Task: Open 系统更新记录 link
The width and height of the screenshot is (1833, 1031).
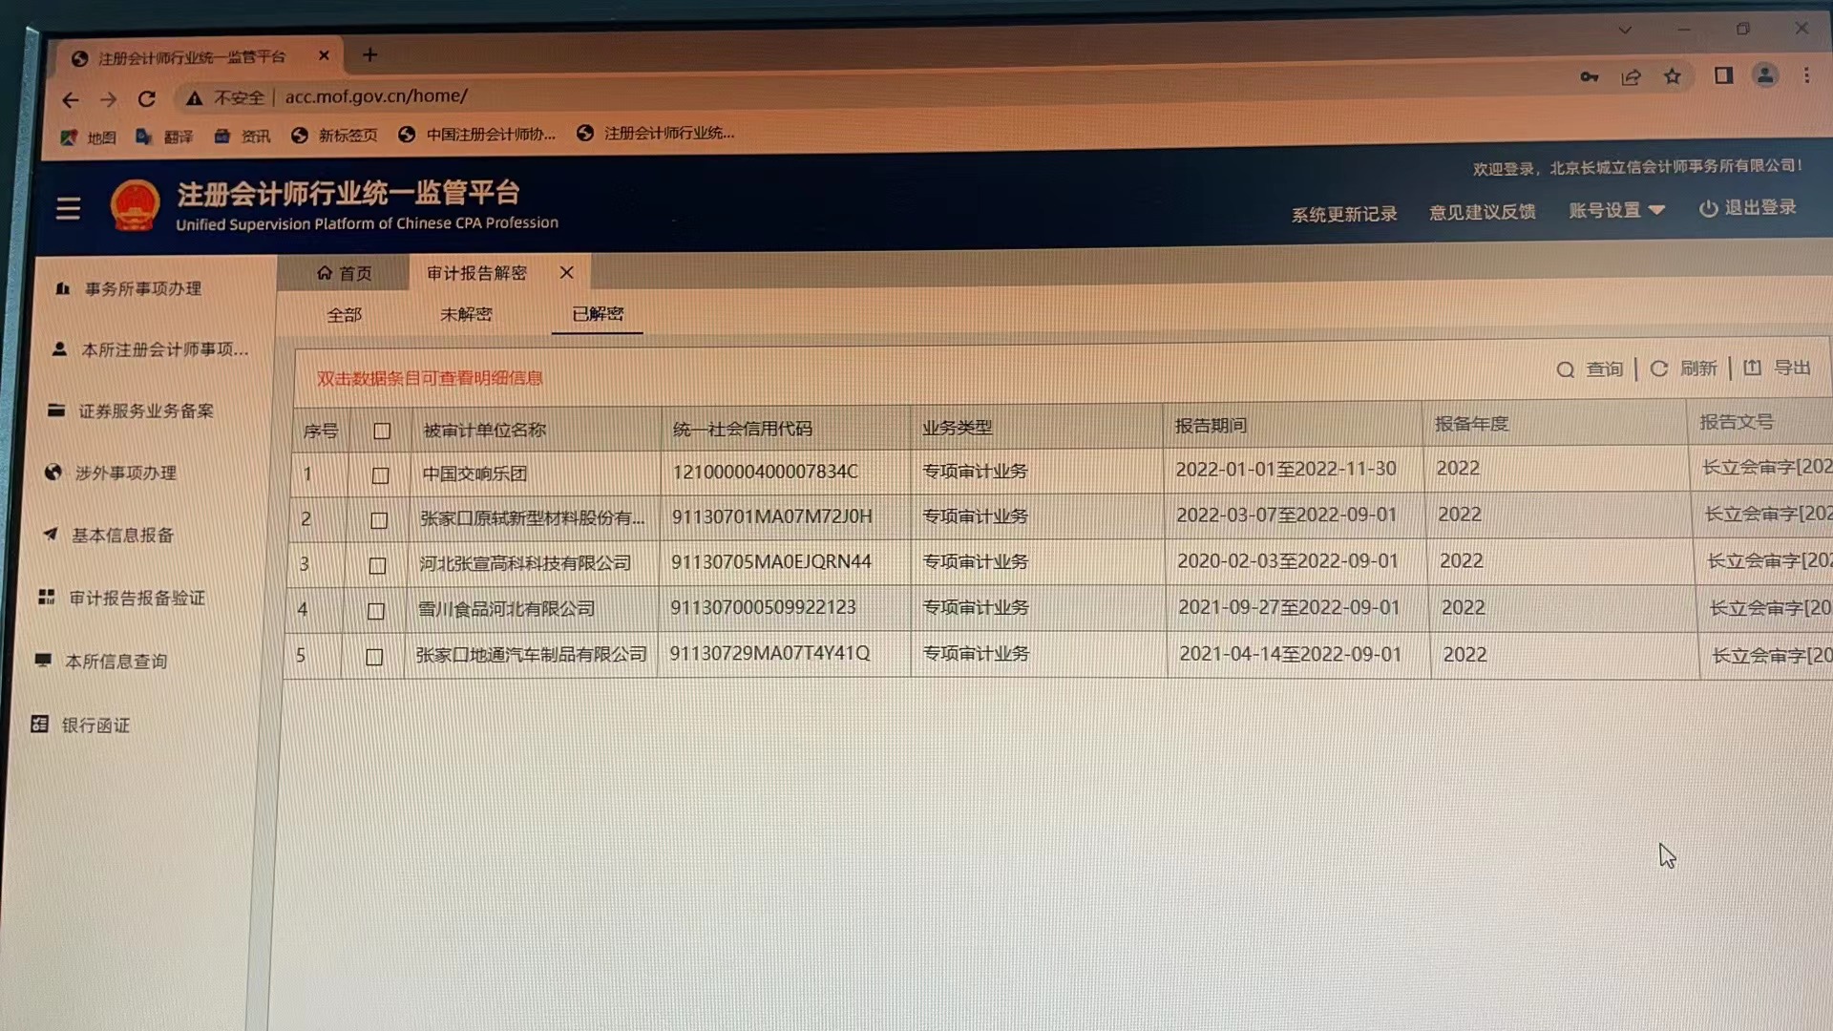Action: coord(1343,214)
